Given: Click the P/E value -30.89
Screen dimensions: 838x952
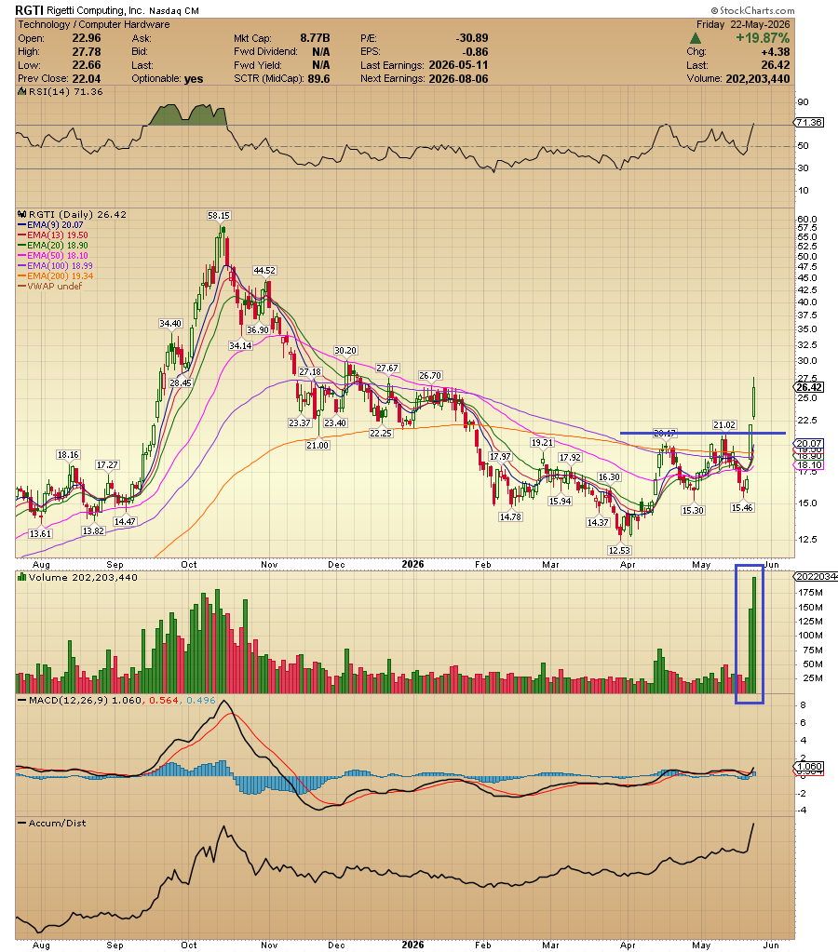Looking at the screenshot, I should (472, 38).
